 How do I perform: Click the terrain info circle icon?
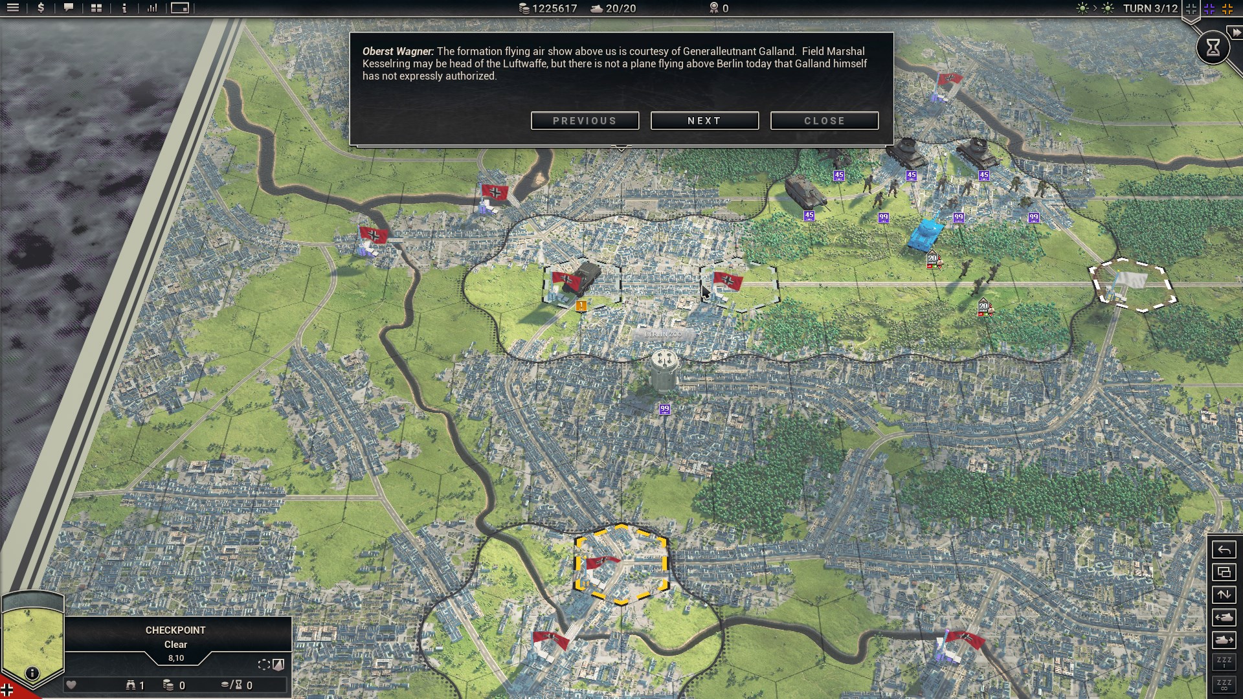click(32, 673)
